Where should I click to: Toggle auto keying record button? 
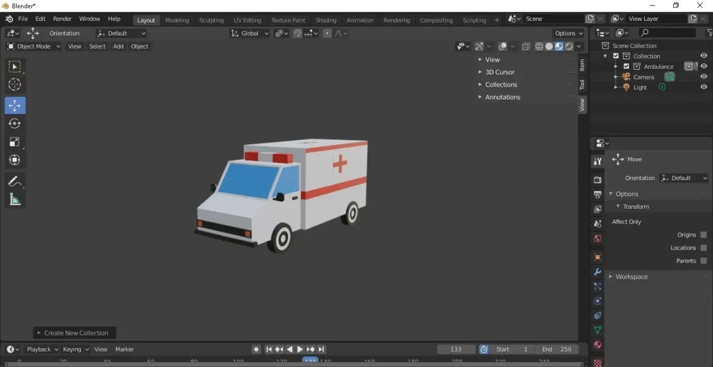pos(256,349)
